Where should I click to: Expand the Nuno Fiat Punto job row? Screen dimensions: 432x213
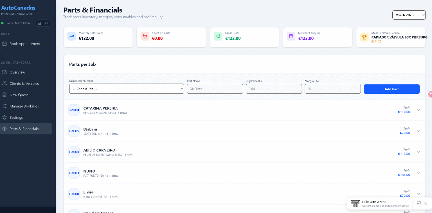pos(418,173)
